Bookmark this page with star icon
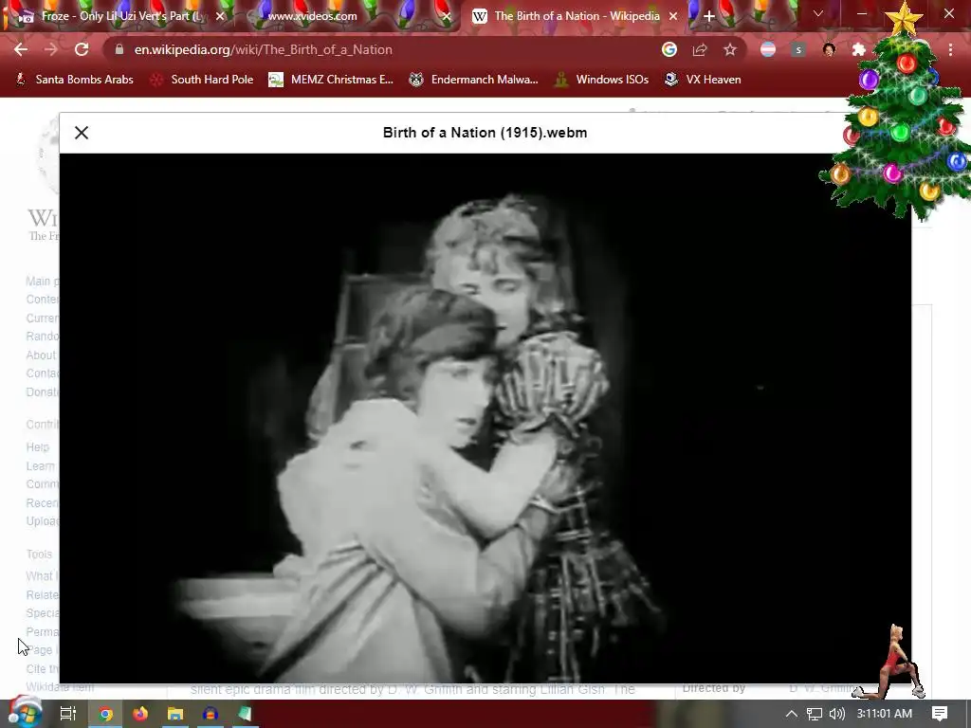 click(x=730, y=49)
